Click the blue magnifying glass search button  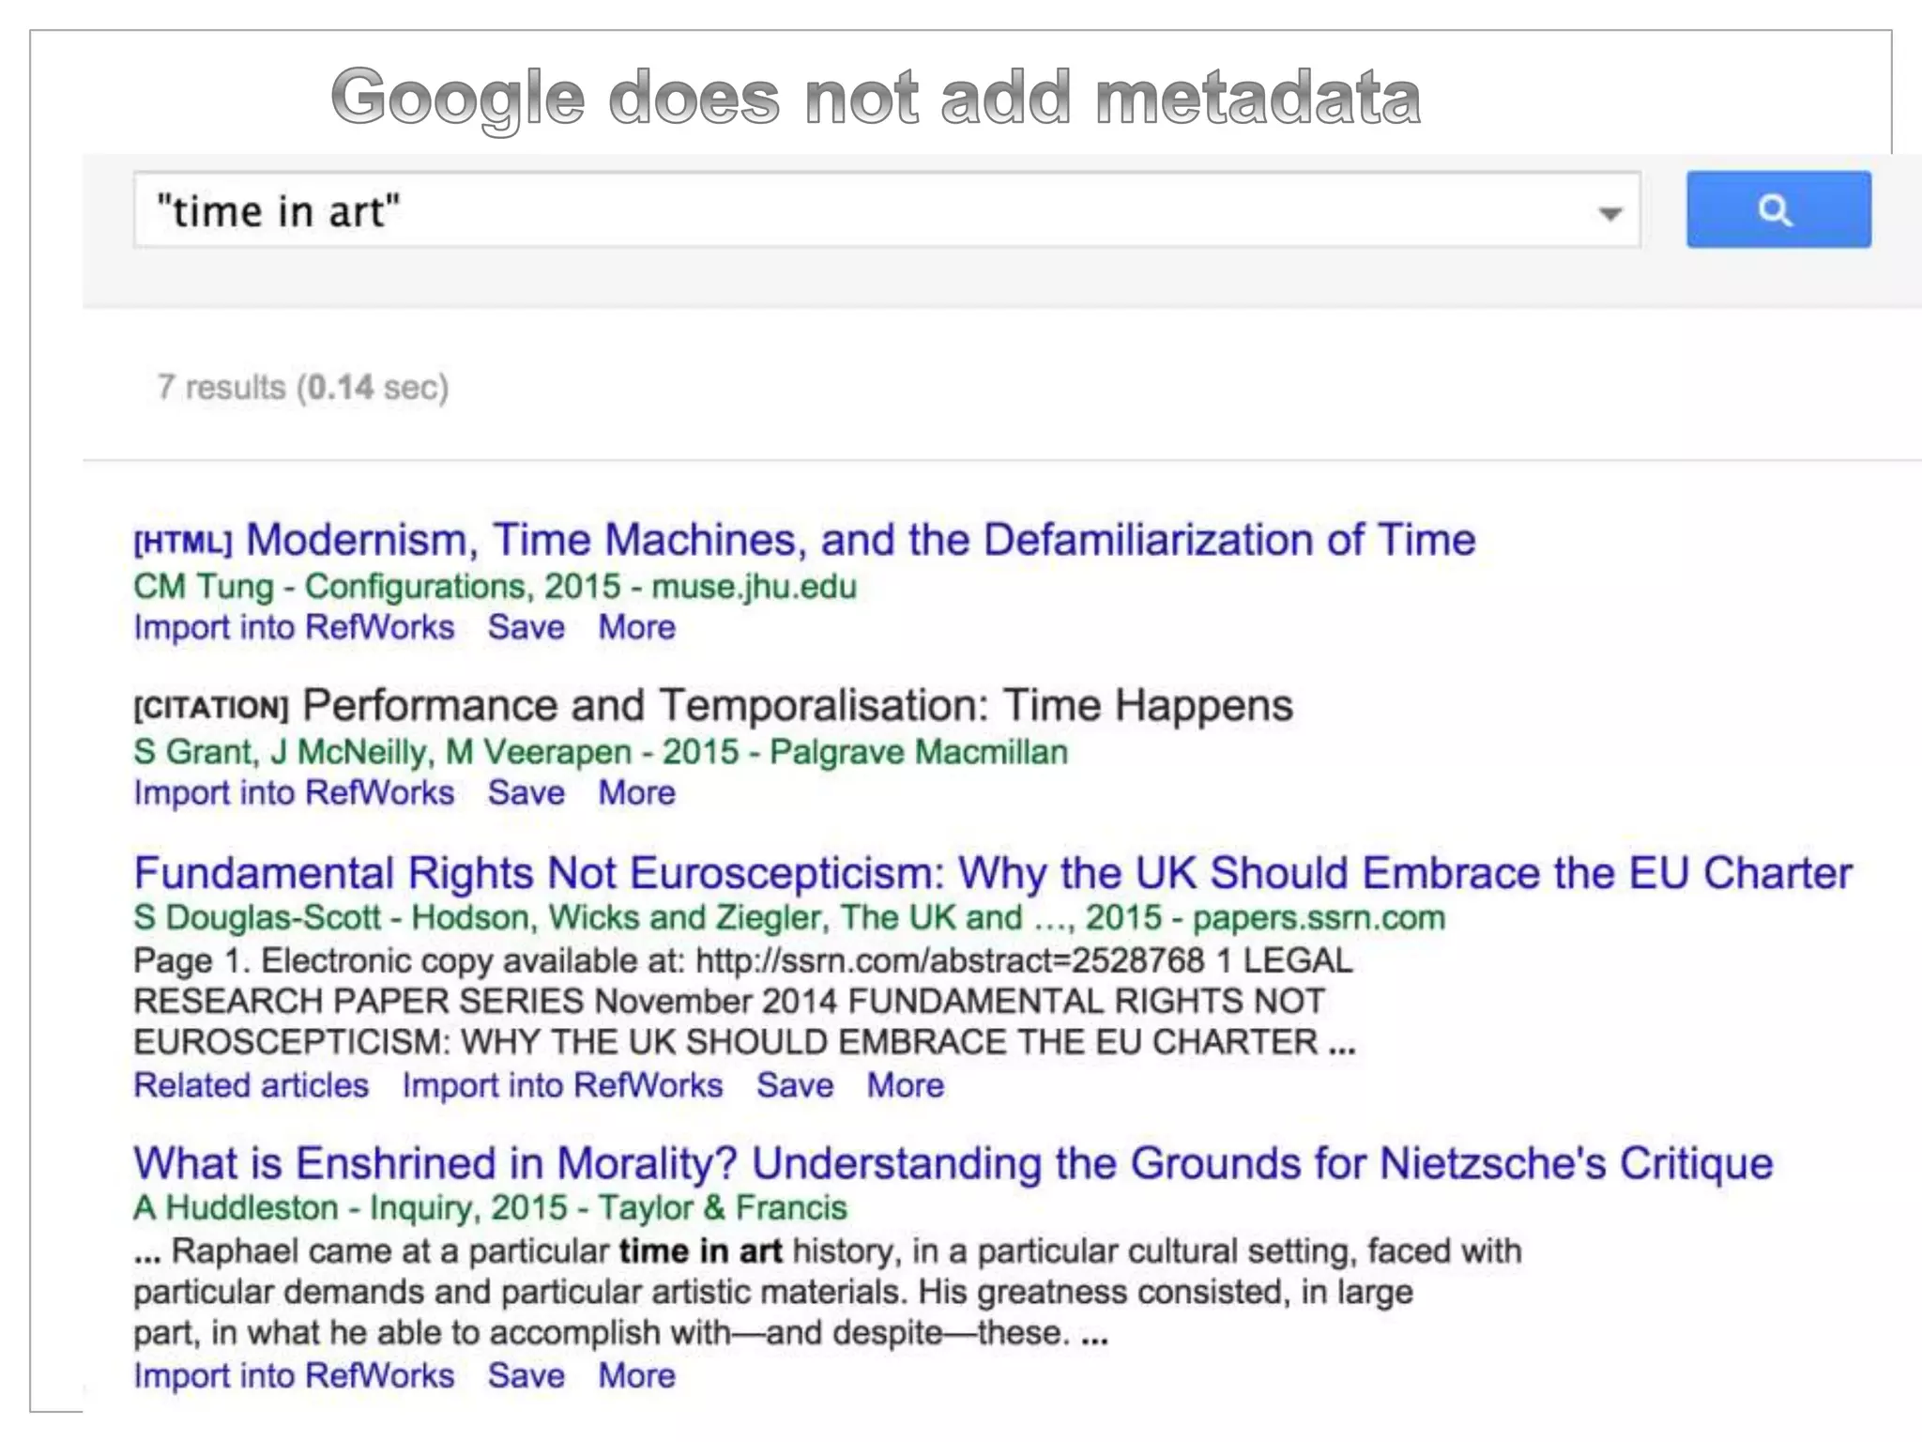pos(1777,209)
